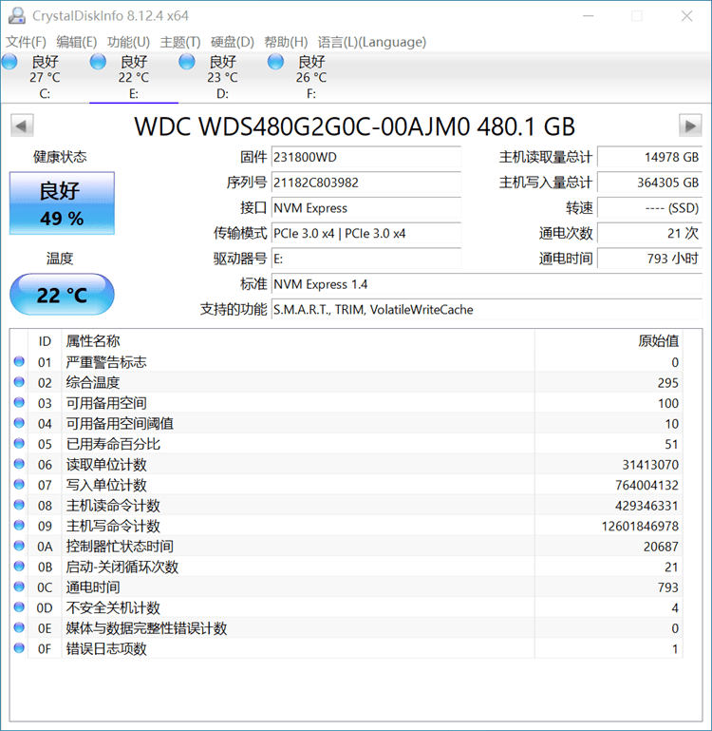Click the interface field NVM Express
This screenshot has height=731, width=712.
pos(366,208)
